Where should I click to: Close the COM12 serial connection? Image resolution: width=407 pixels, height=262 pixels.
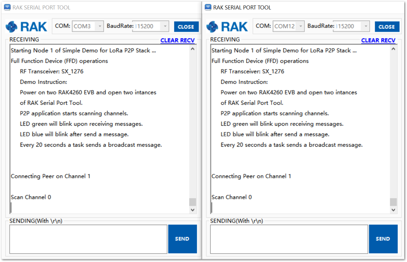pos(387,27)
